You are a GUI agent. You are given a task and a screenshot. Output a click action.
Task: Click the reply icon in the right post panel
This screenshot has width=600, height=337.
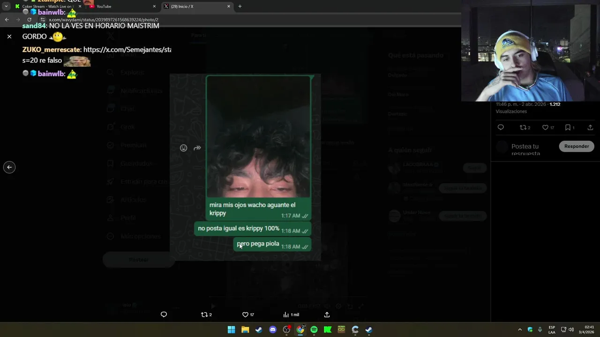point(501,127)
